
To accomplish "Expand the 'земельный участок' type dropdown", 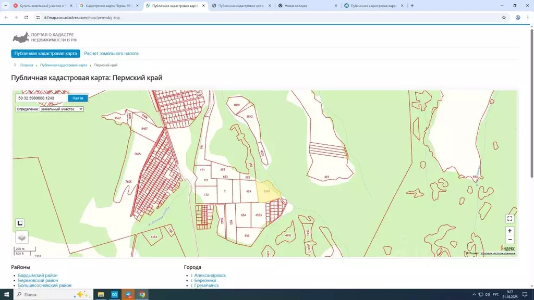I will [x=62, y=109].
